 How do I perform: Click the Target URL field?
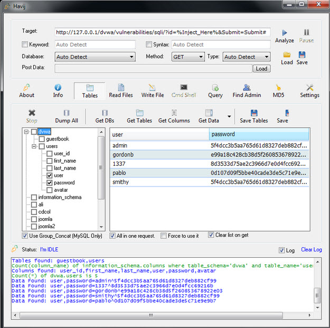163,32
